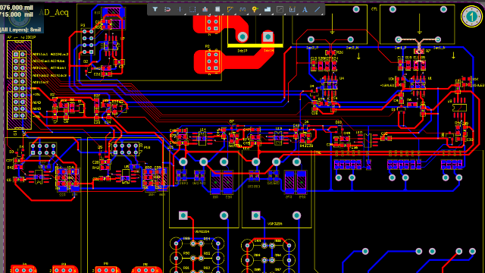Viewport: 485px width, 273px height.
Task: Pick the Place Dimension tool
Action: point(293,9)
